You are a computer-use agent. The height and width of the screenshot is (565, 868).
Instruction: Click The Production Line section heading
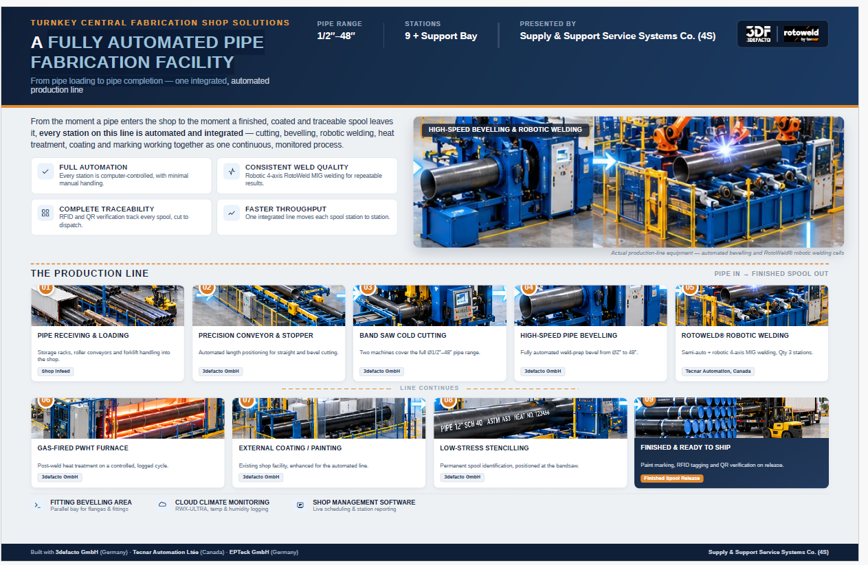tap(90, 273)
